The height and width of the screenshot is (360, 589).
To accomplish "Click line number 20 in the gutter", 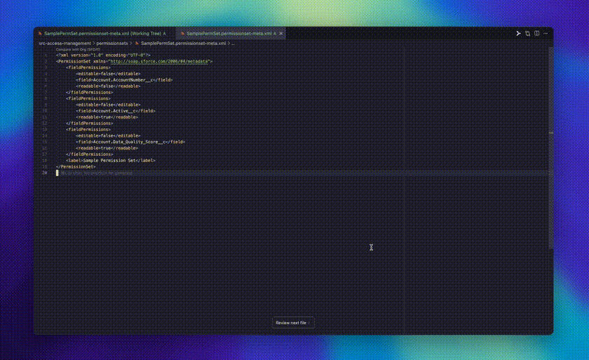I will pyautogui.click(x=45, y=173).
